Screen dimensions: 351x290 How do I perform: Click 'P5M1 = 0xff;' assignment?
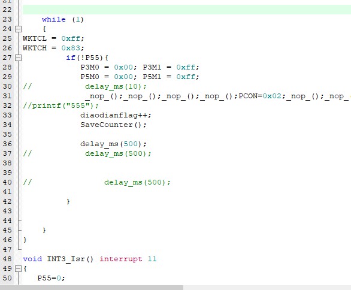[171, 77]
